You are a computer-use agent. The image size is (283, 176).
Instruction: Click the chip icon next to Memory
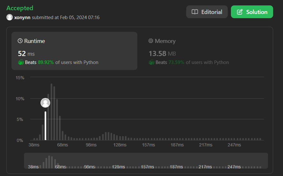click(x=151, y=41)
